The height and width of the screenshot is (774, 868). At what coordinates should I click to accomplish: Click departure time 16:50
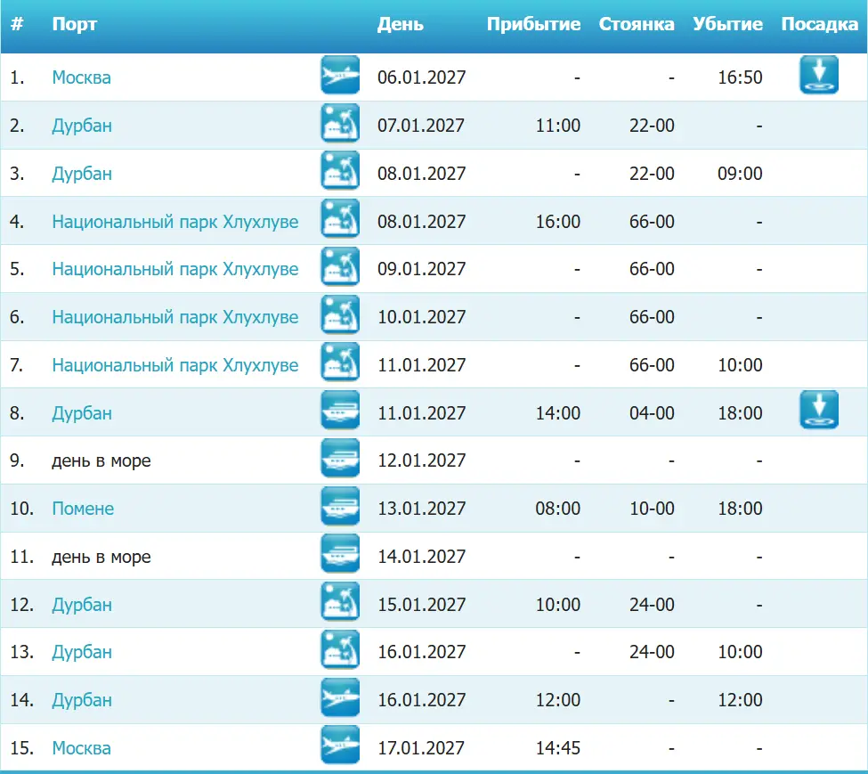[740, 77]
